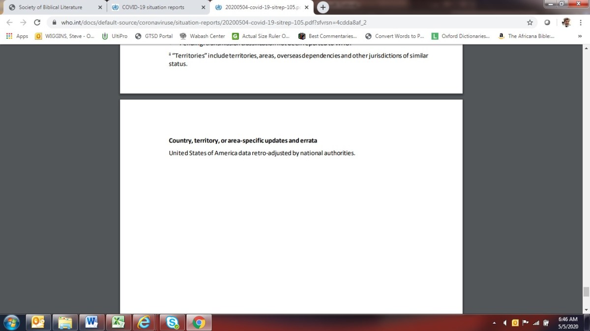The height and width of the screenshot is (331, 590).
Task: Reload the current page
Action: pyautogui.click(x=37, y=23)
